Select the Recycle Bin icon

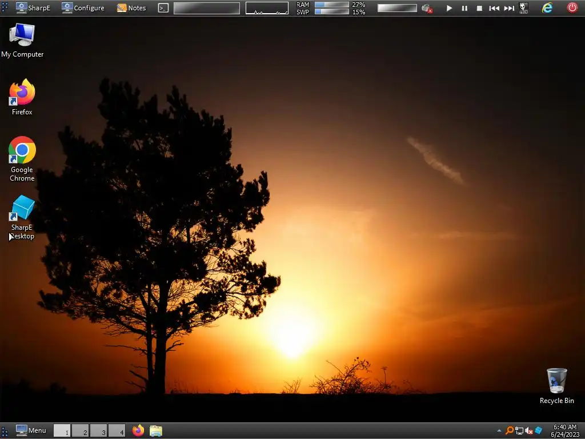pyautogui.click(x=556, y=386)
